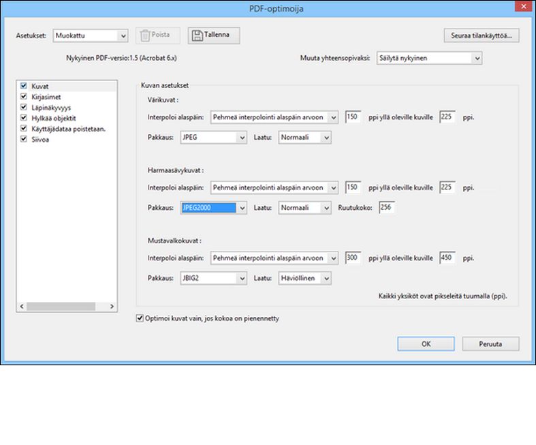Click the Harmaasävykuvat heading
This screenshot has height=445, width=536.
176,170
